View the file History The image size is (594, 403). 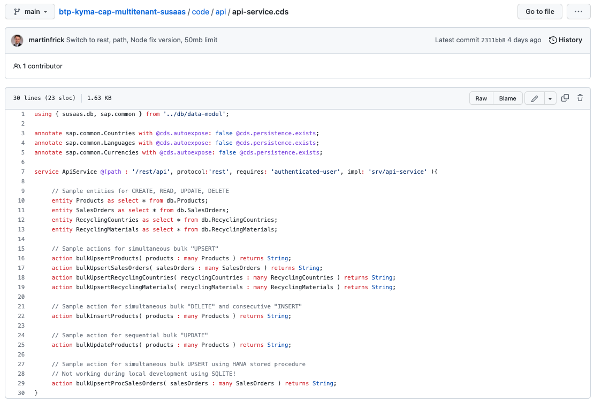(566, 40)
